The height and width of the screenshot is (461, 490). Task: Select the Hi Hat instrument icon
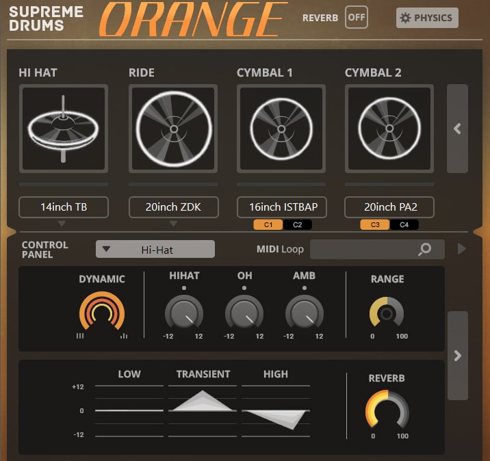63,129
